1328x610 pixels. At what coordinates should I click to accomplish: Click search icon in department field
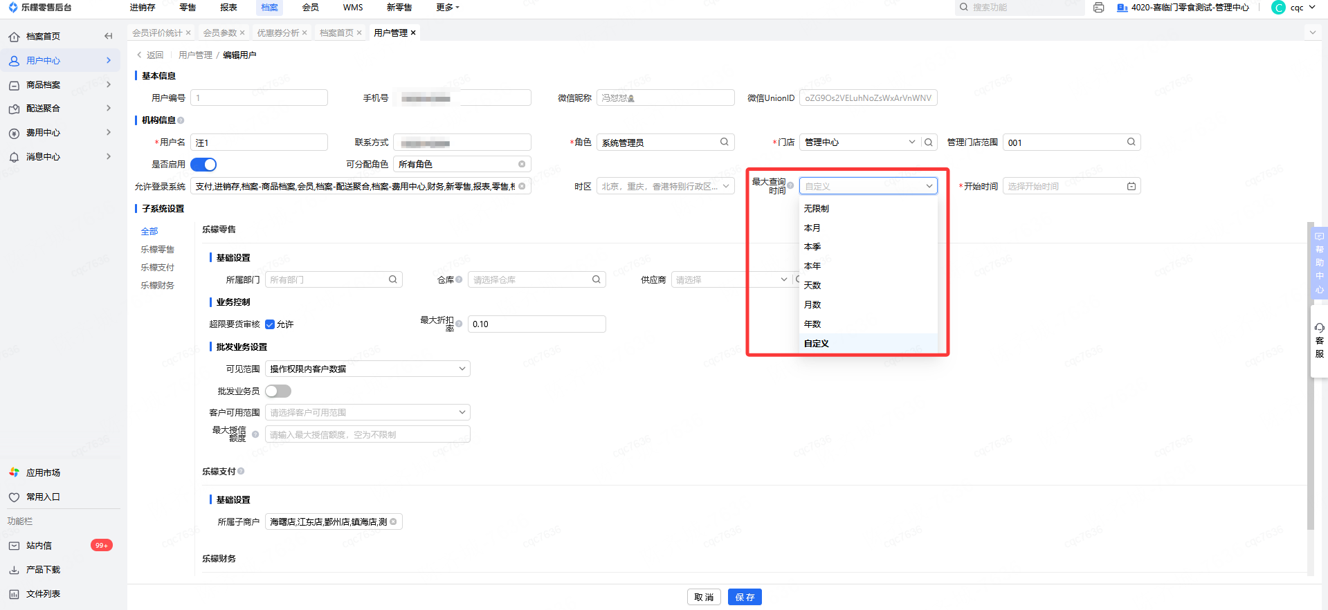pyautogui.click(x=393, y=279)
